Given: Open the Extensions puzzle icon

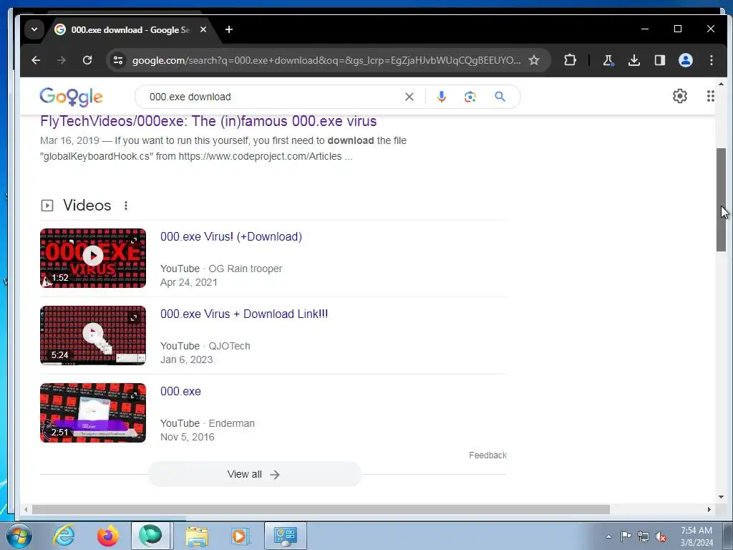Looking at the screenshot, I should (x=570, y=60).
